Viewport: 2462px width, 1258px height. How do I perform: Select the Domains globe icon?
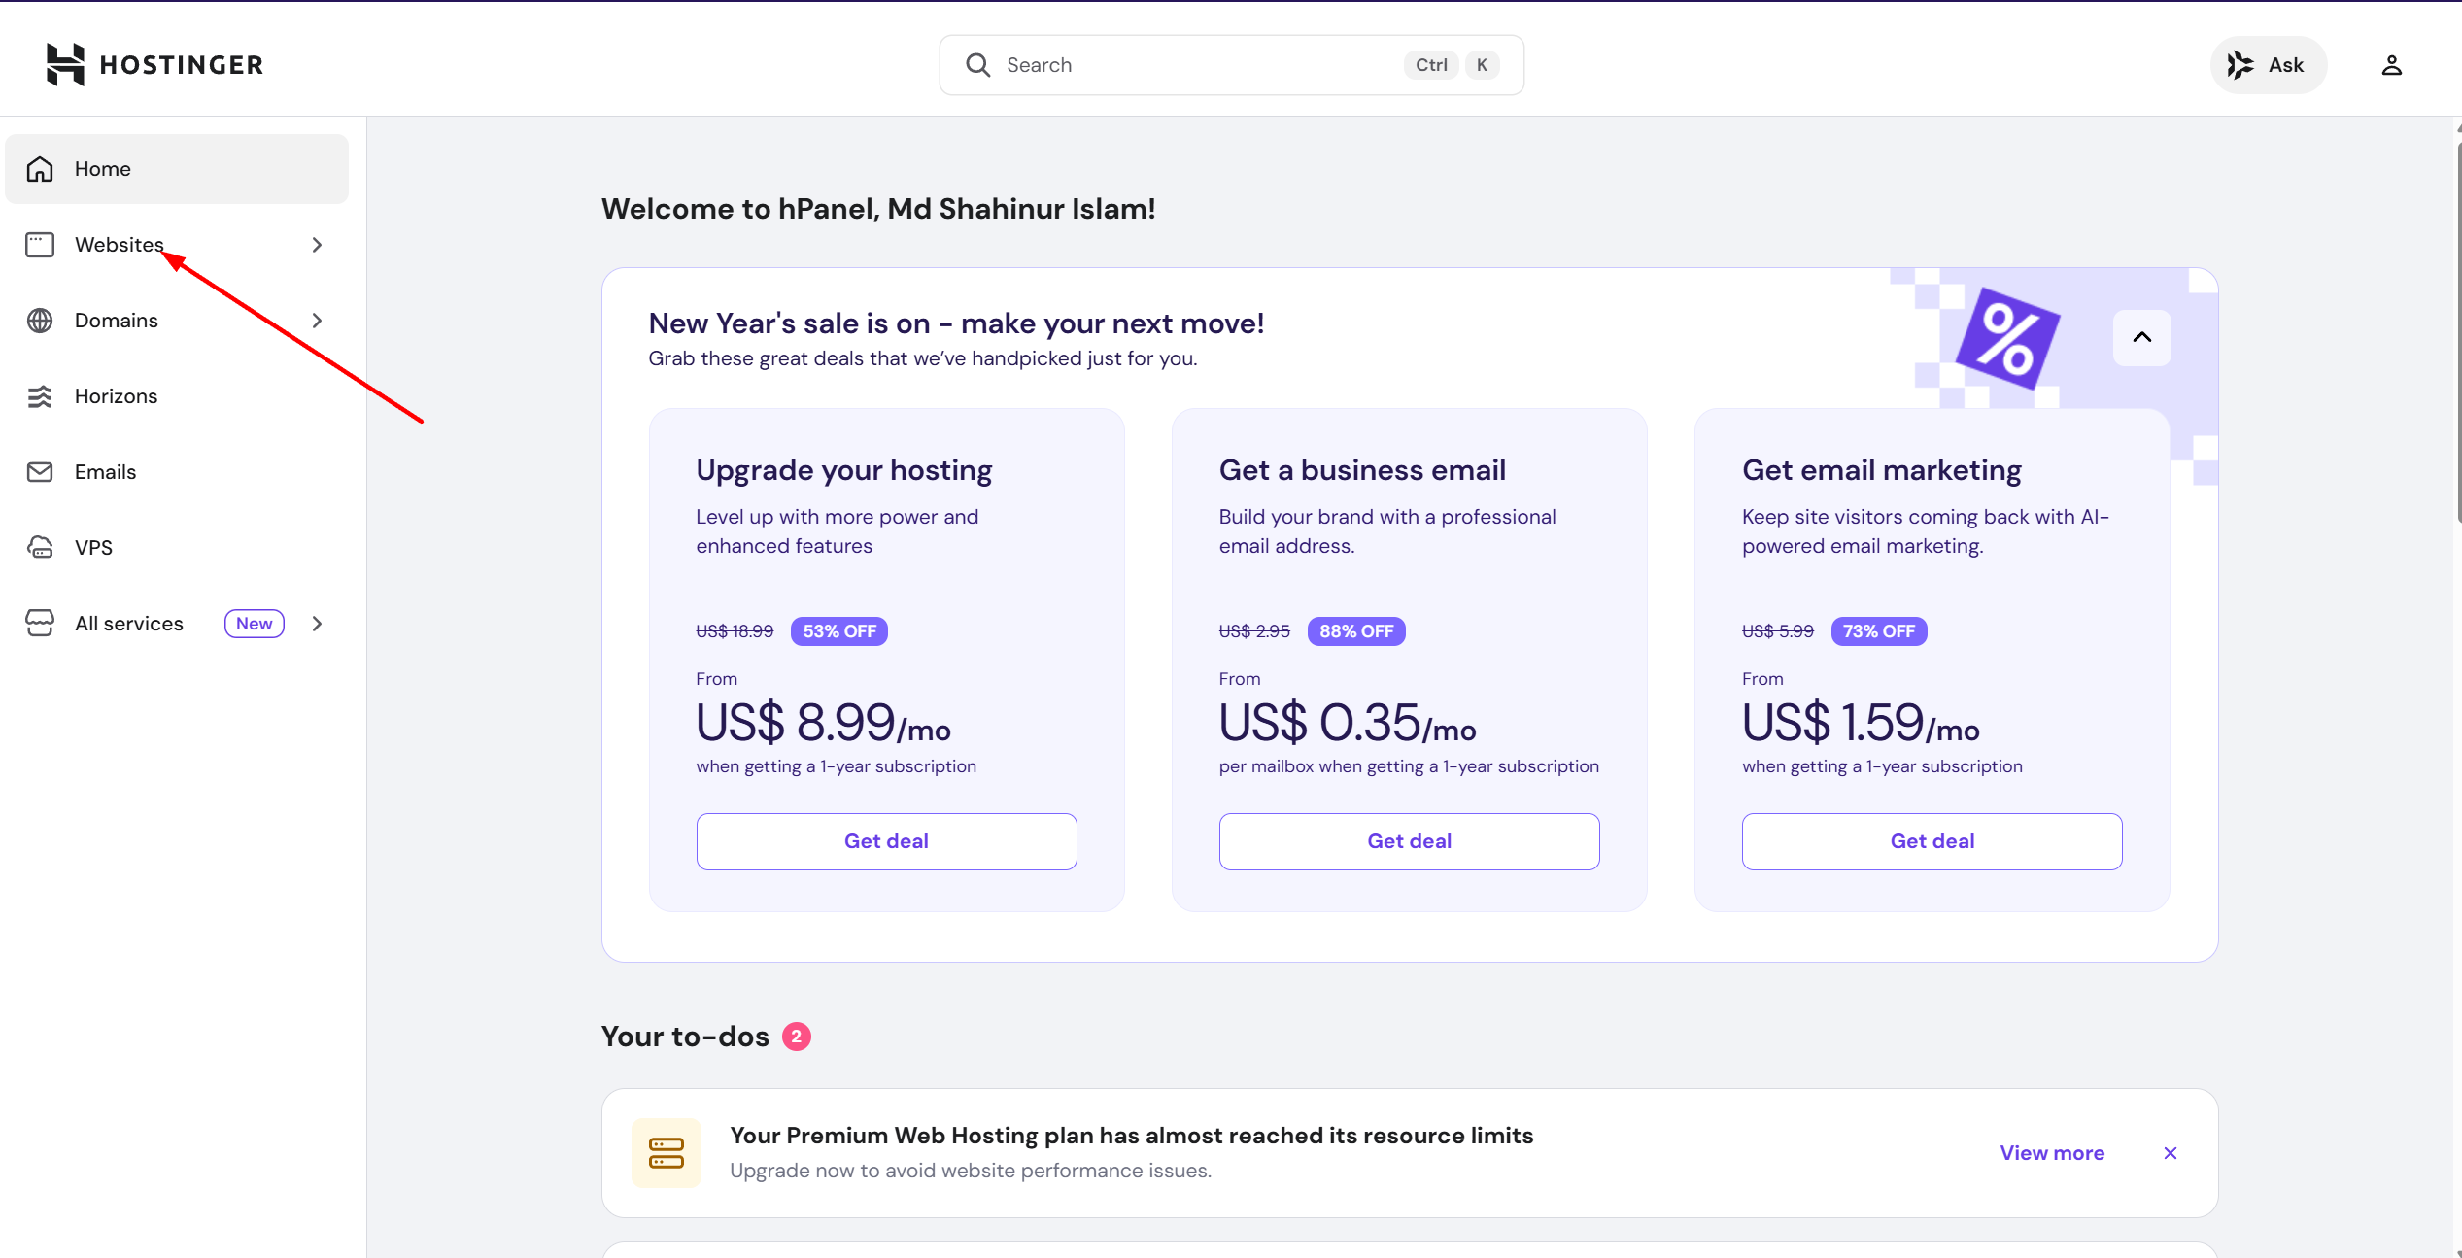click(40, 320)
